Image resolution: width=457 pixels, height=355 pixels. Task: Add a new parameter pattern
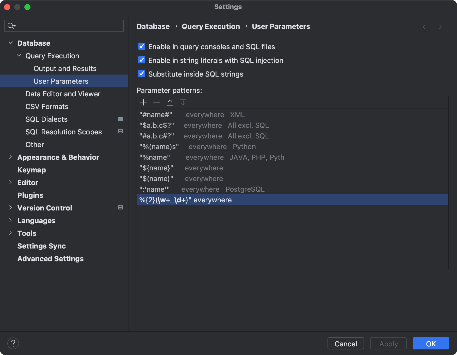(x=143, y=102)
